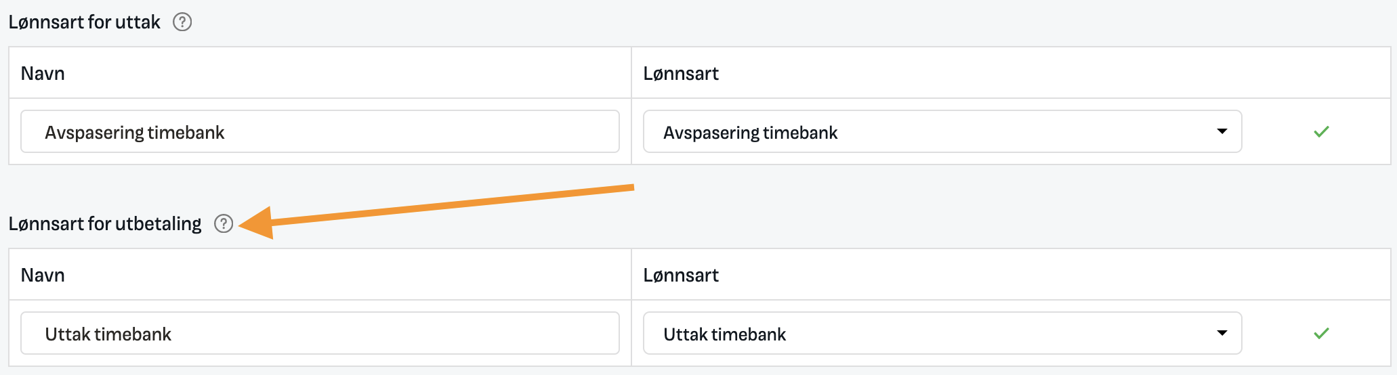
Task: Click green checkmark in Avspasering timebank row
Action: (x=1321, y=132)
